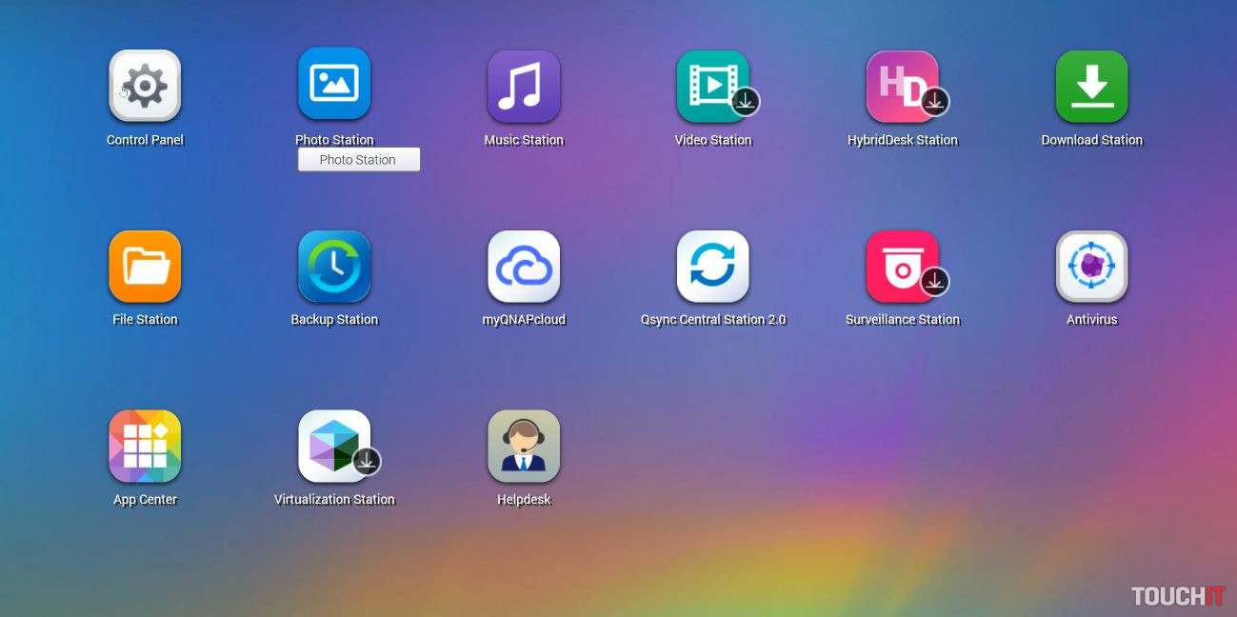Image resolution: width=1237 pixels, height=617 pixels.
Task: Open the Music Station app
Action: click(524, 86)
